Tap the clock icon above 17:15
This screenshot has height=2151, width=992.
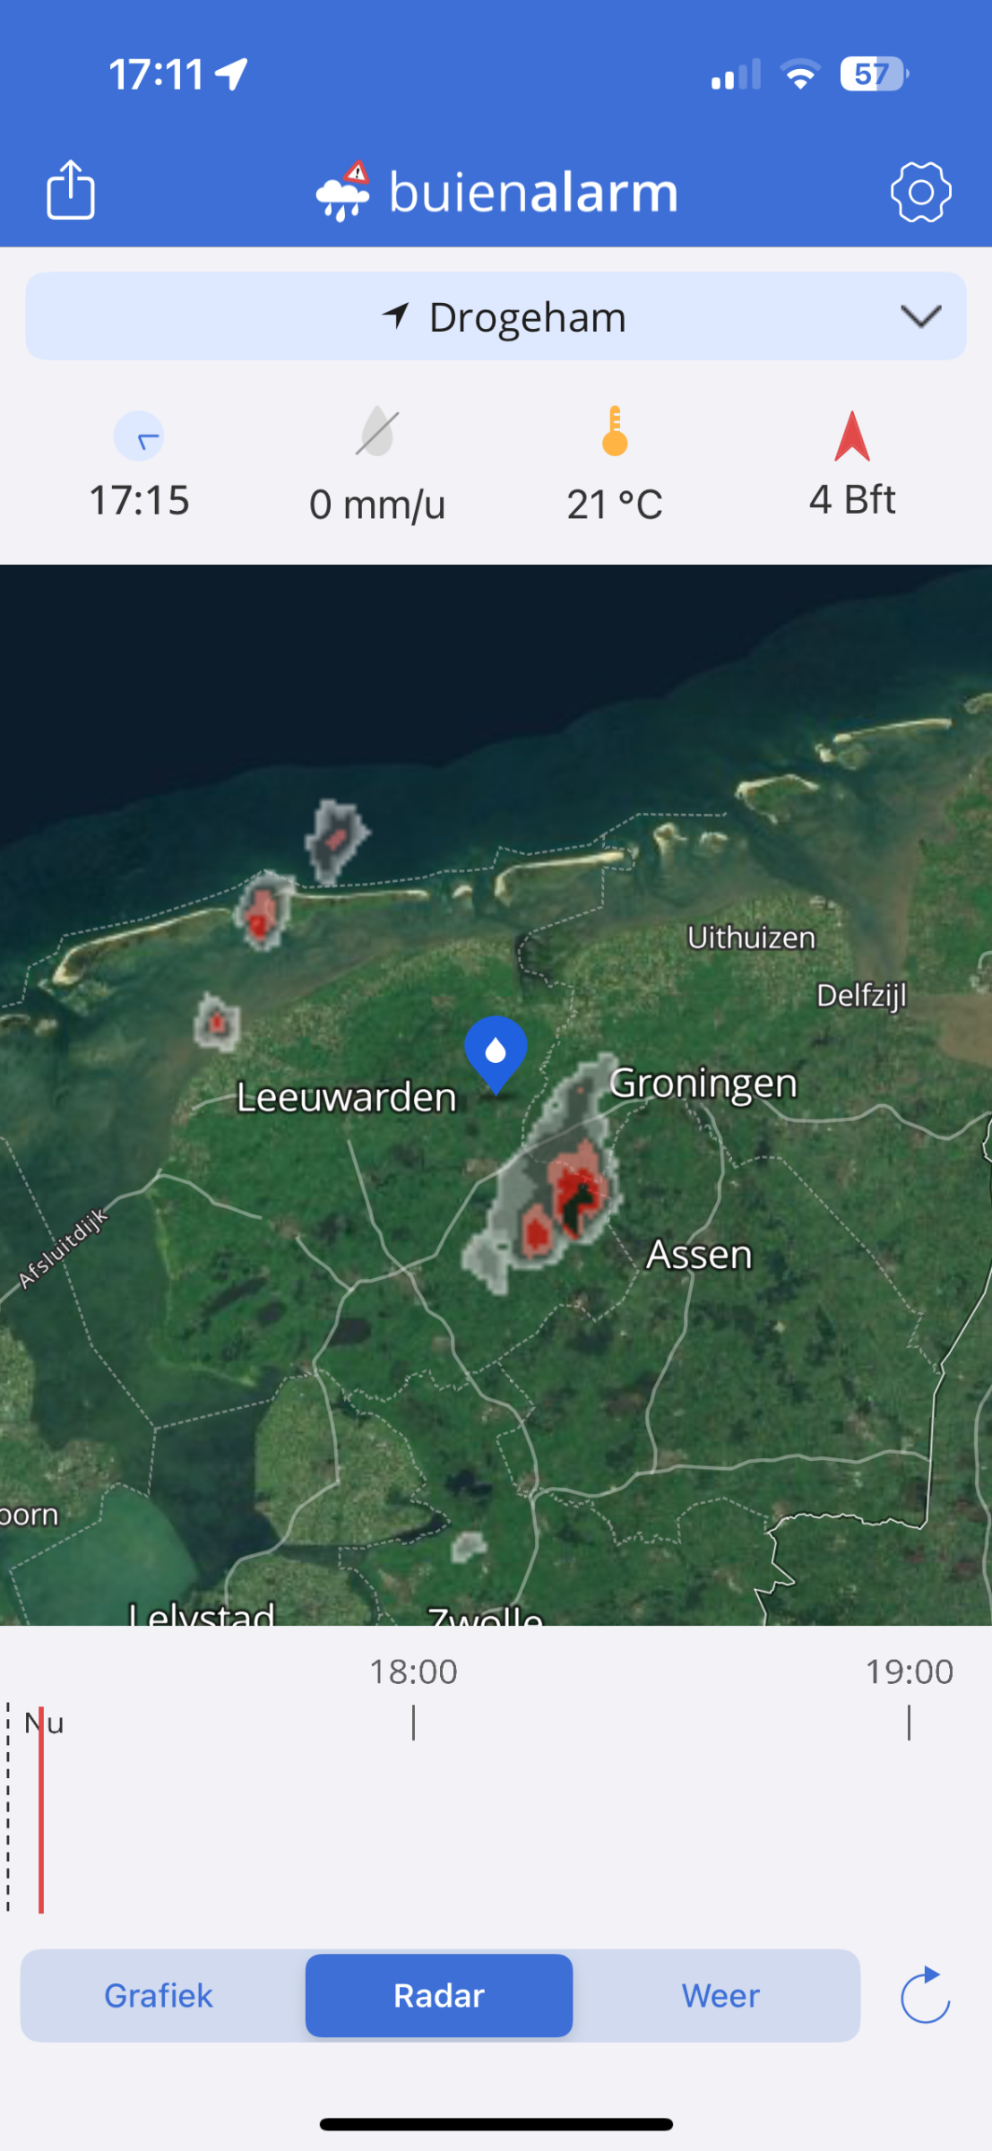coord(139,436)
